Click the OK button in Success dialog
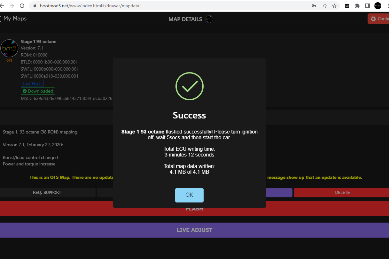389x259 pixels. [189, 195]
